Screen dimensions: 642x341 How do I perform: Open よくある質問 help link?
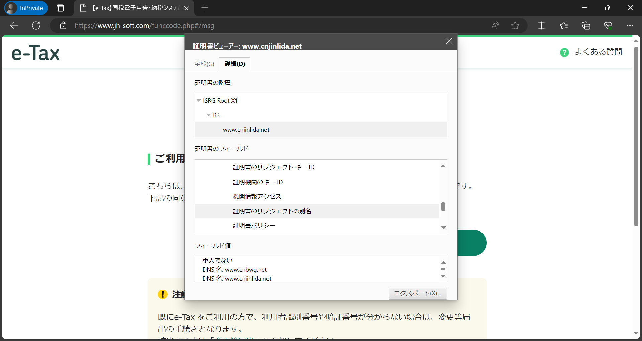[598, 52]
